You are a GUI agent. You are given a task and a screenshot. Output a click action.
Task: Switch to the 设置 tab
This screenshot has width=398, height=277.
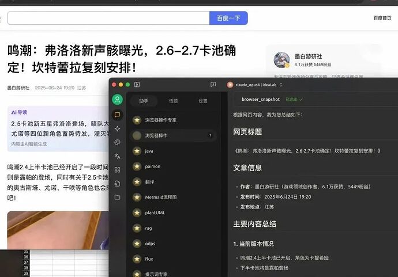click(203, 101)
